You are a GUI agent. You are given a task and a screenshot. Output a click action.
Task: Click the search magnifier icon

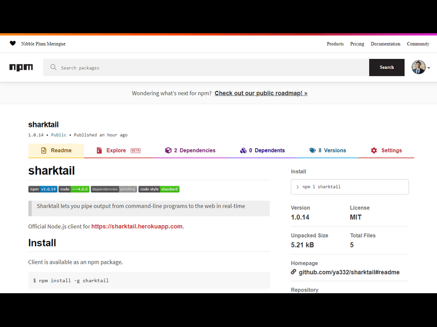[x=54, y=68]
